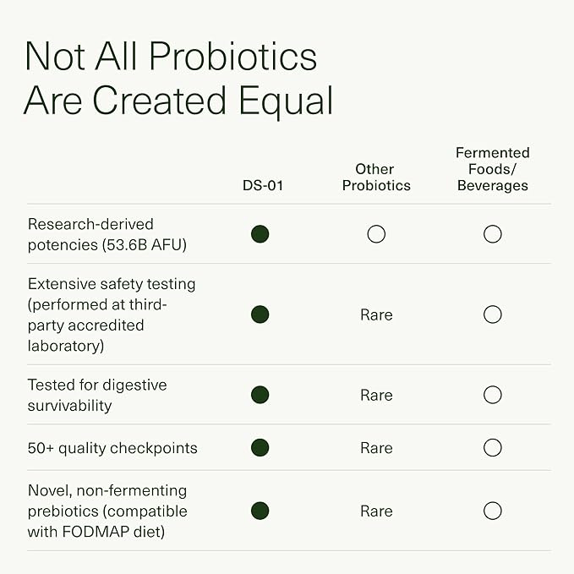
Task: Click the filled DS-01 circle for extensive safety testing
Action: pyautogui.click(x=260, y=314)
